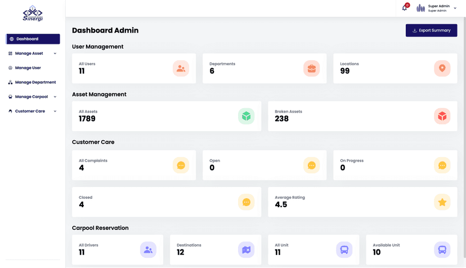The height and width of the screenshot is (268, 466).
Task: Click the notification bell icon
Action: point(404,8)
